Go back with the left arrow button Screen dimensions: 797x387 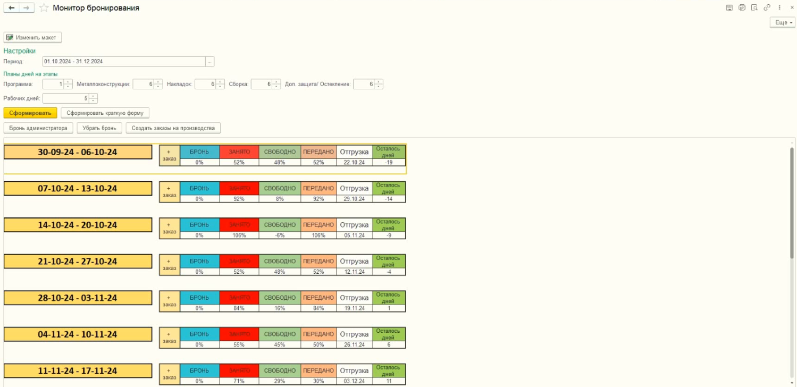pos(12,8)
